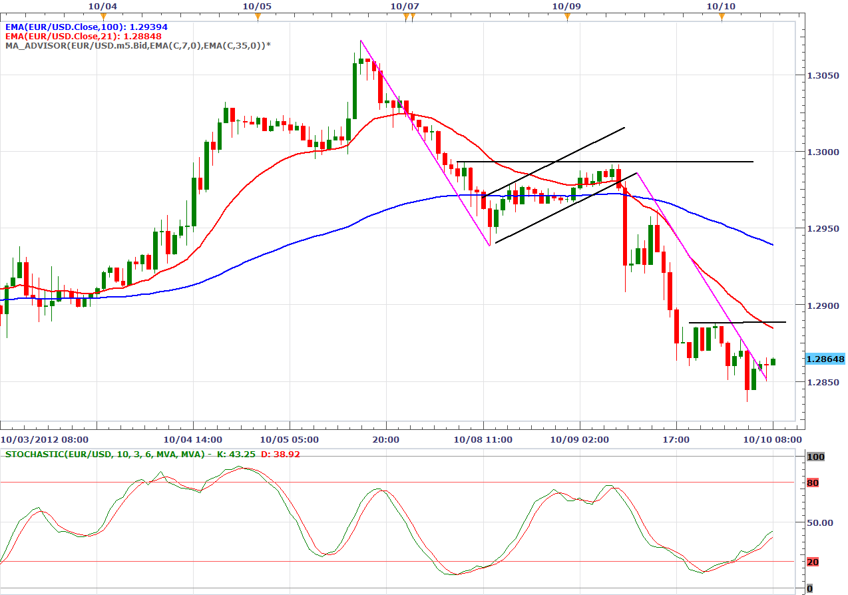Click the stochastic 50.00 scale label
Viewport: 848px width, 595px height.
(x=819, y=522)
